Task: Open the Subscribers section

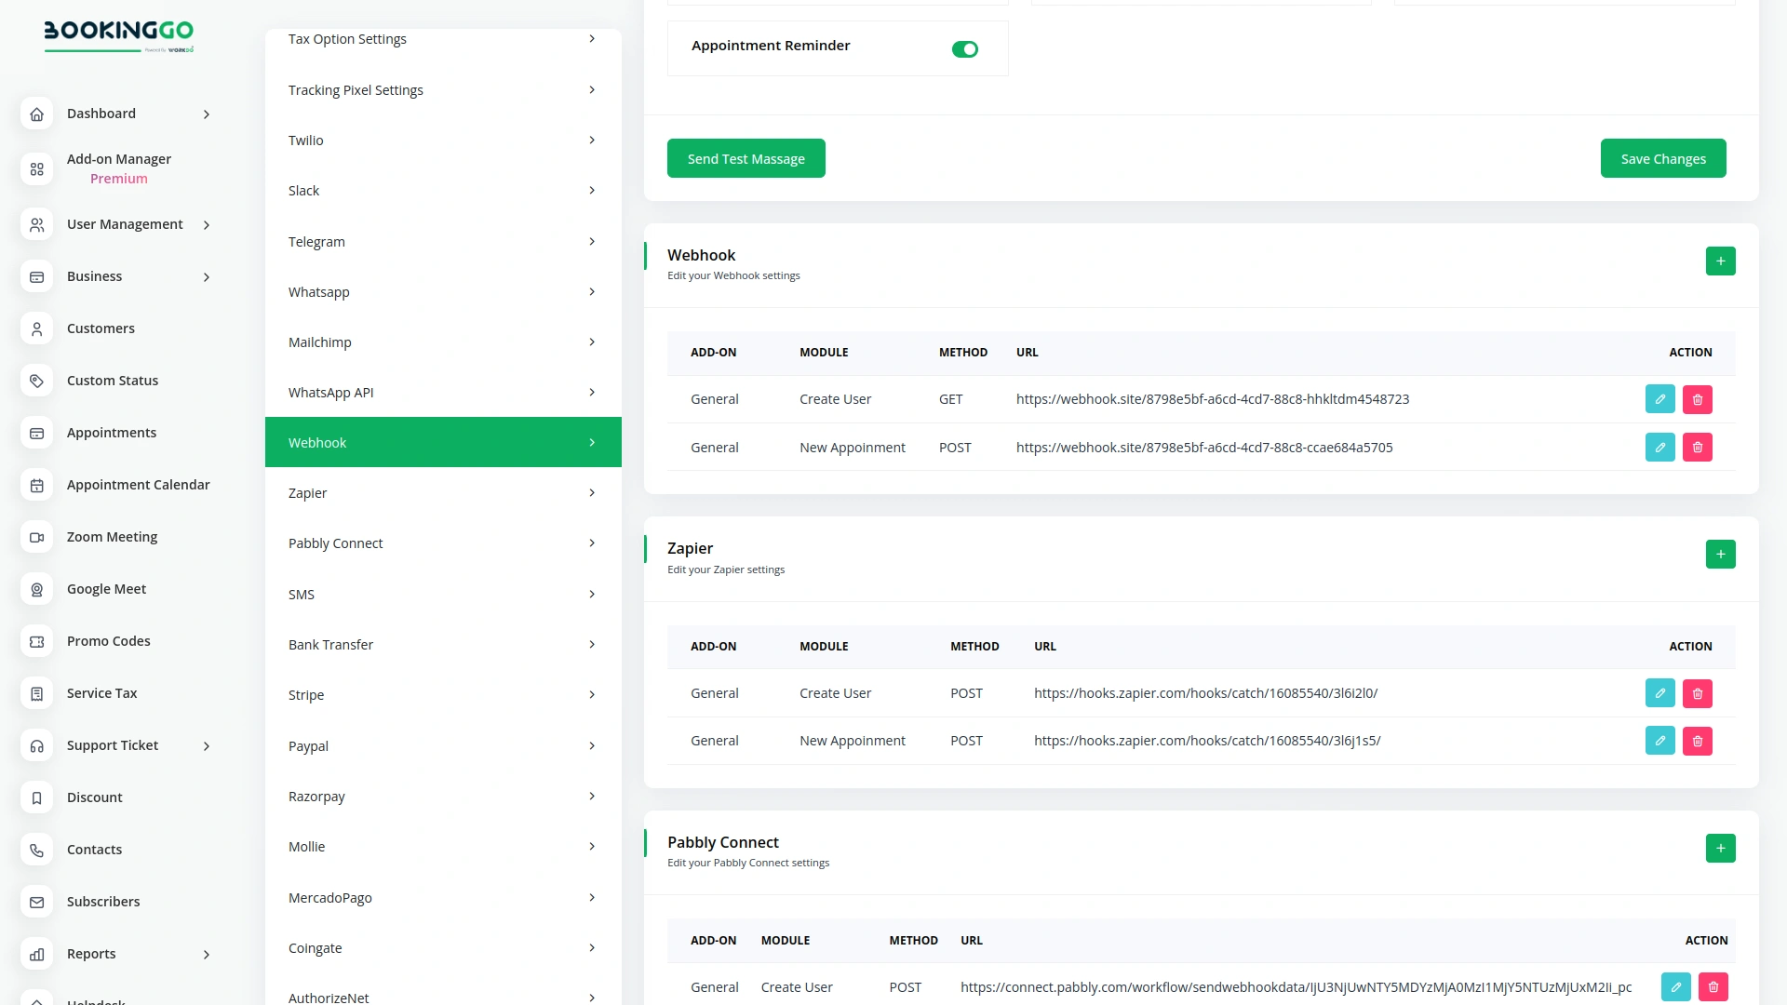Action: pos(103,902)
